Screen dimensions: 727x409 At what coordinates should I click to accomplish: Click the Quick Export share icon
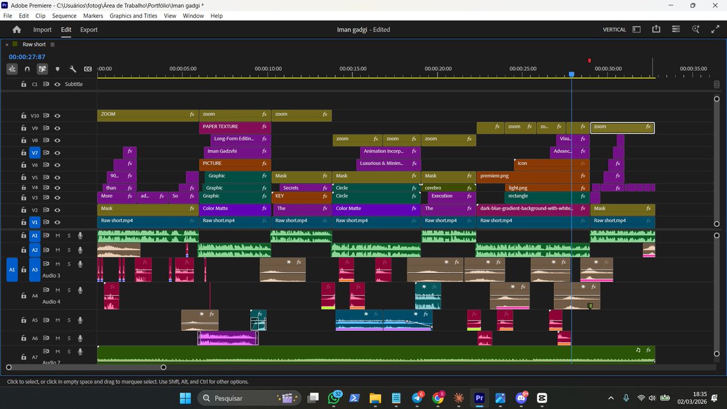pos(656,29)
